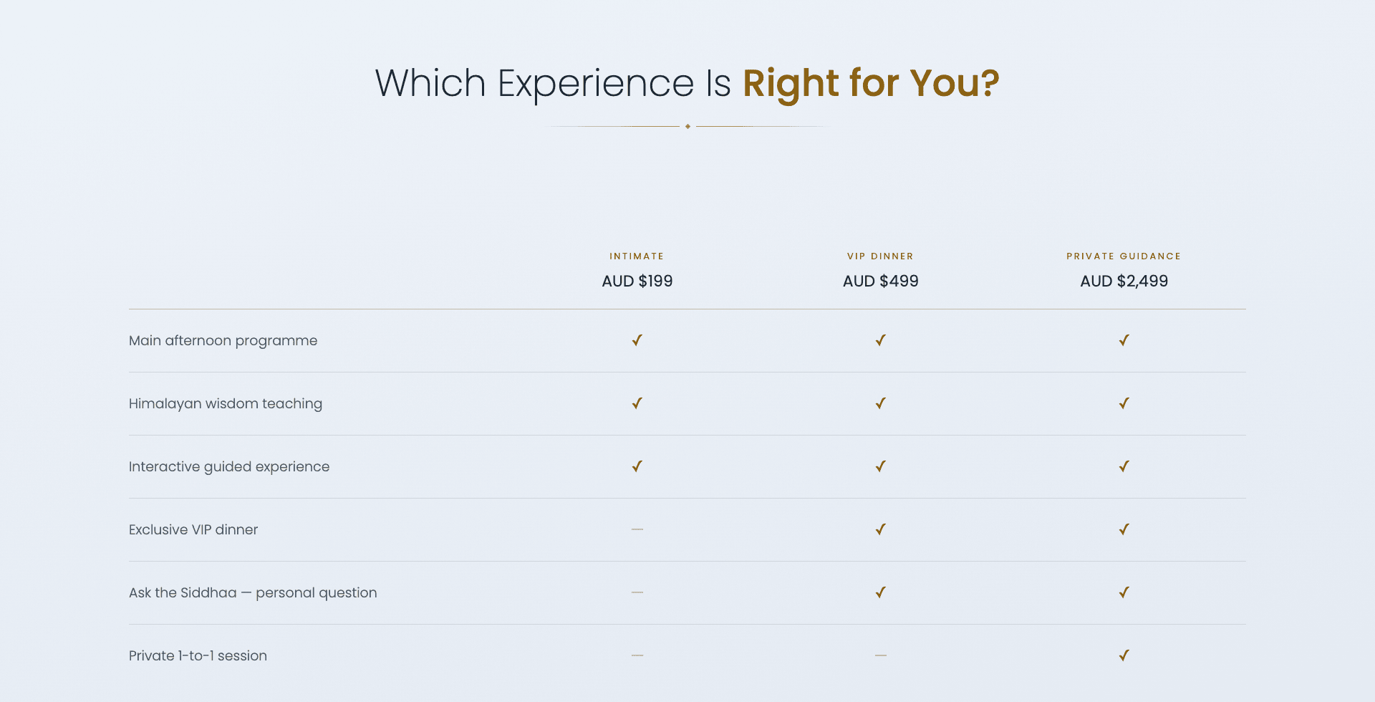The image size is (1375, 702).
Task: Click the AUD $199 price
Action: (637, 281)
